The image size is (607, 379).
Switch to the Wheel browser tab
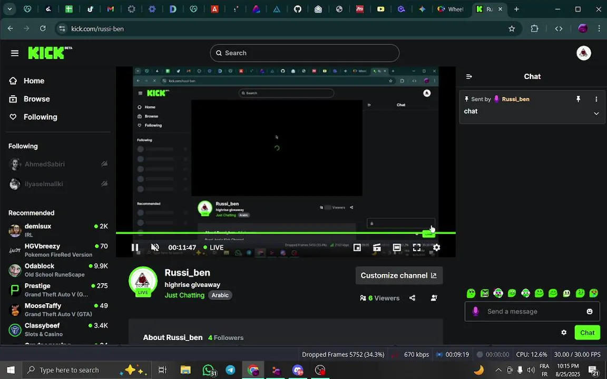(x=450, y=9)
